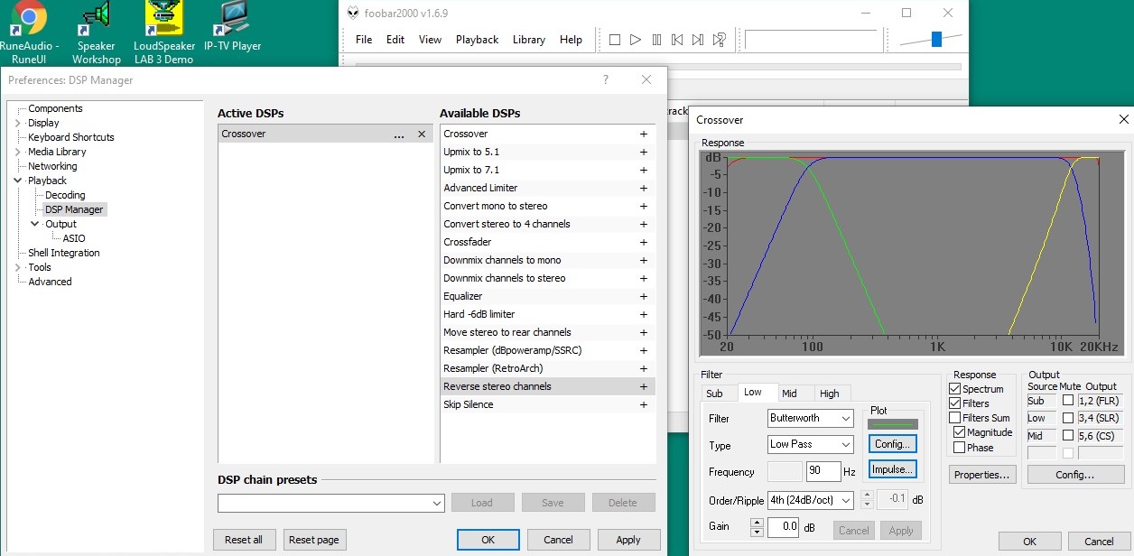Mute the Mid output 5,6 (CS)
The width and height of the screenshot is (1134, 556).
[x=1068, y=435]
